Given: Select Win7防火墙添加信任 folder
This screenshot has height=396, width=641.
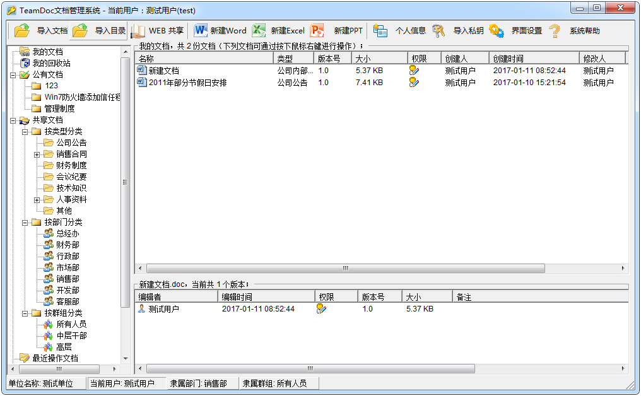Looking at the screenshot, I should [82, 97].
